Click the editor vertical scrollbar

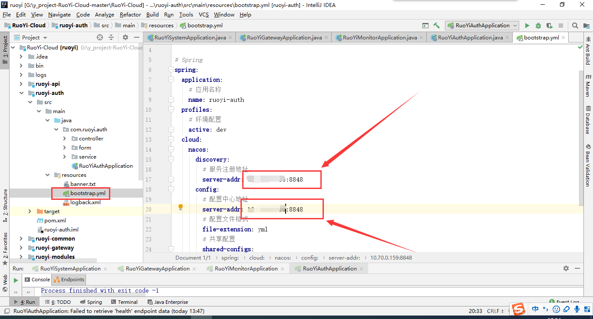click(582, 137)
